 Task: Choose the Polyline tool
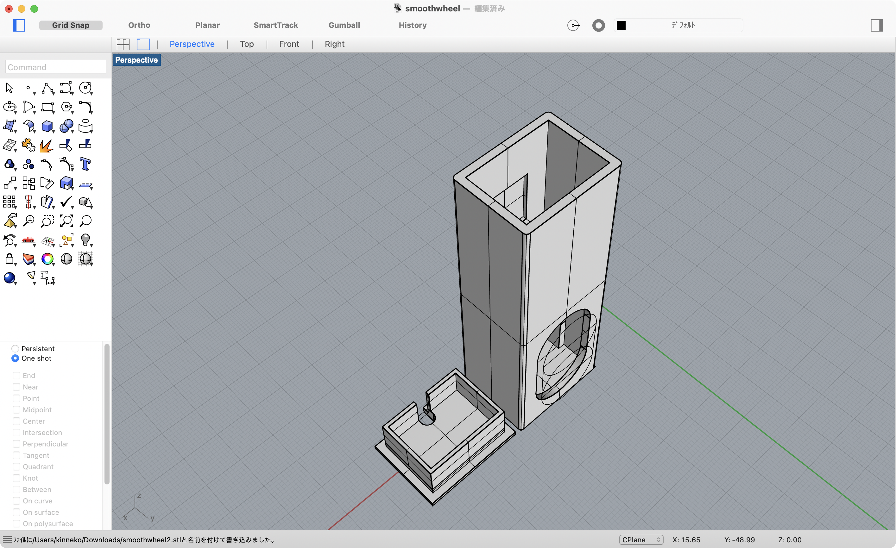tap(47, 88)
